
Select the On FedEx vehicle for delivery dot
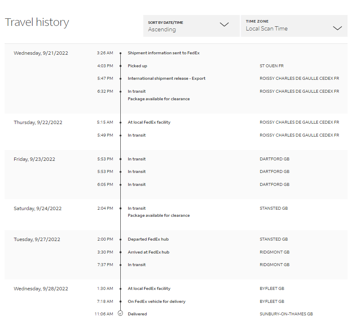pos(120,302)
